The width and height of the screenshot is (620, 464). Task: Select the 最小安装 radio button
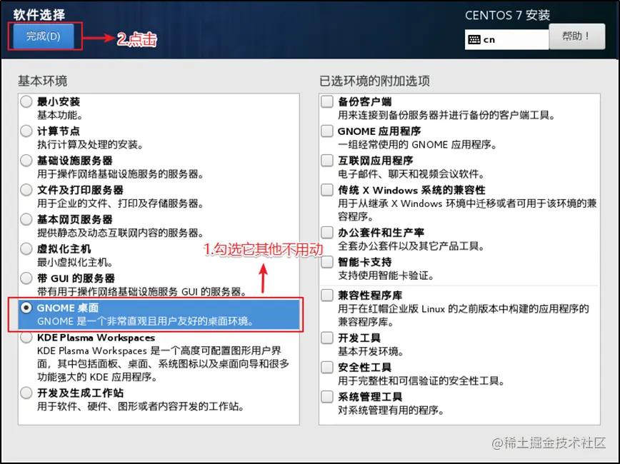point(26,101)
